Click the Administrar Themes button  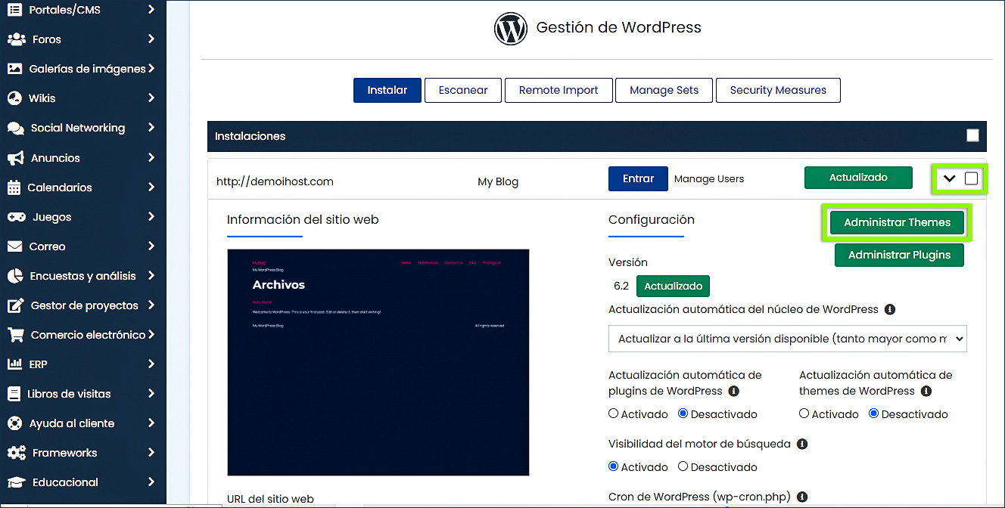pos(897,223)
